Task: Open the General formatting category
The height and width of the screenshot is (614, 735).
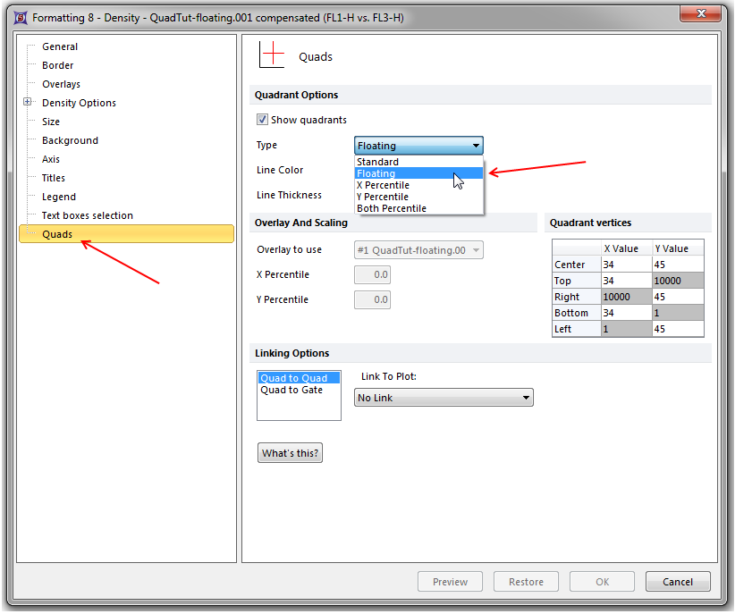Action: coord(60,46)
